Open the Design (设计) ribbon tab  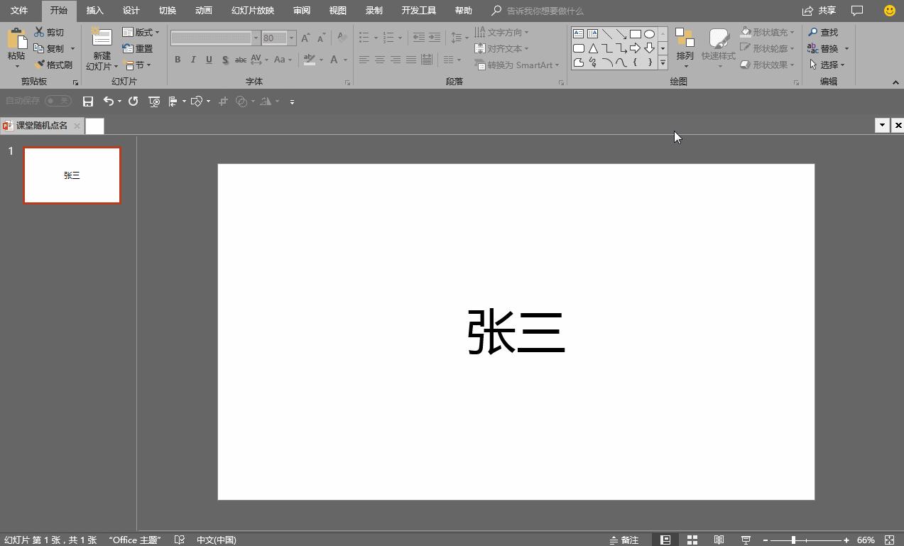point(130,10)
